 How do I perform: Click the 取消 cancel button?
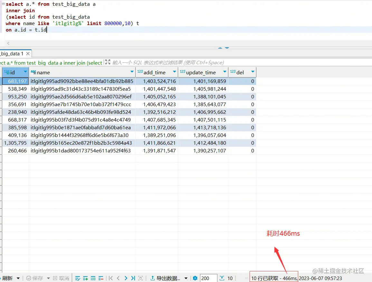tap(61, 278)
